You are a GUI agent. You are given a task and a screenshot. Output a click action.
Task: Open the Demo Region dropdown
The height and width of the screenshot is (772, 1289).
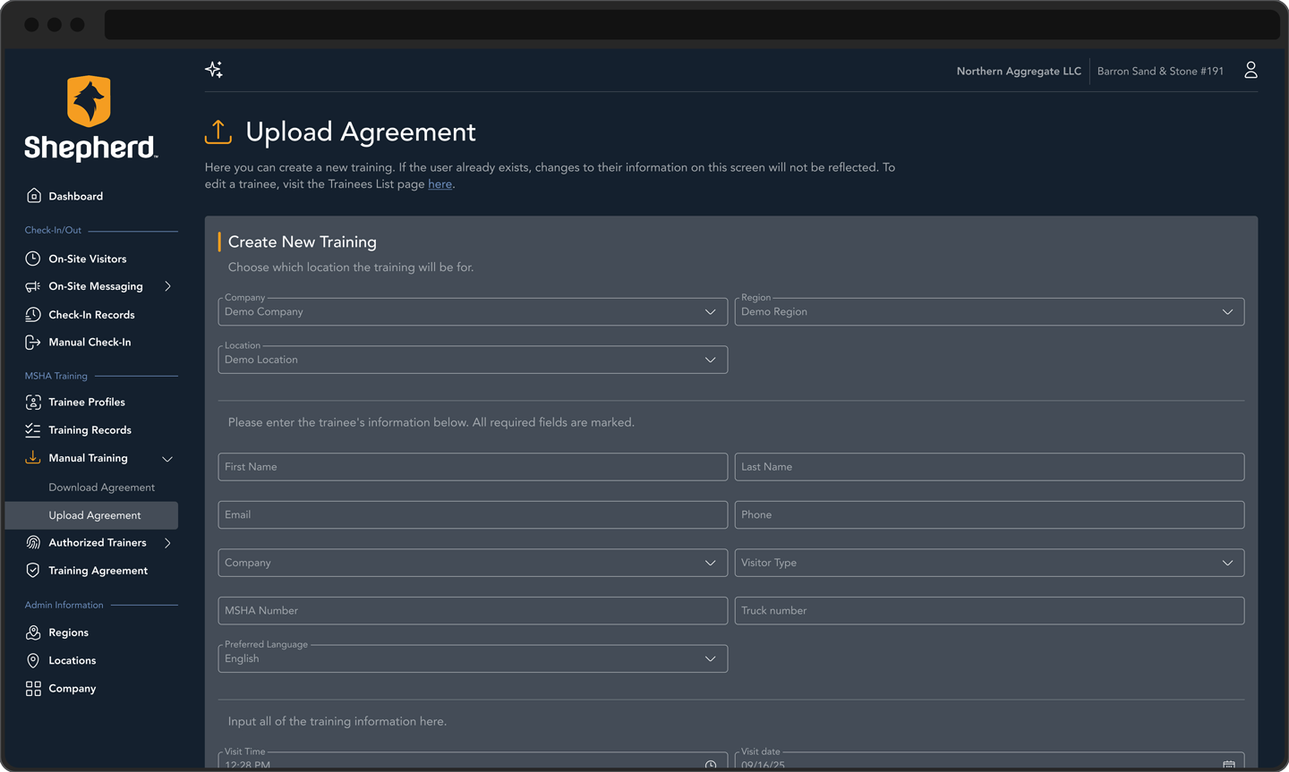(x=988, y=312)
